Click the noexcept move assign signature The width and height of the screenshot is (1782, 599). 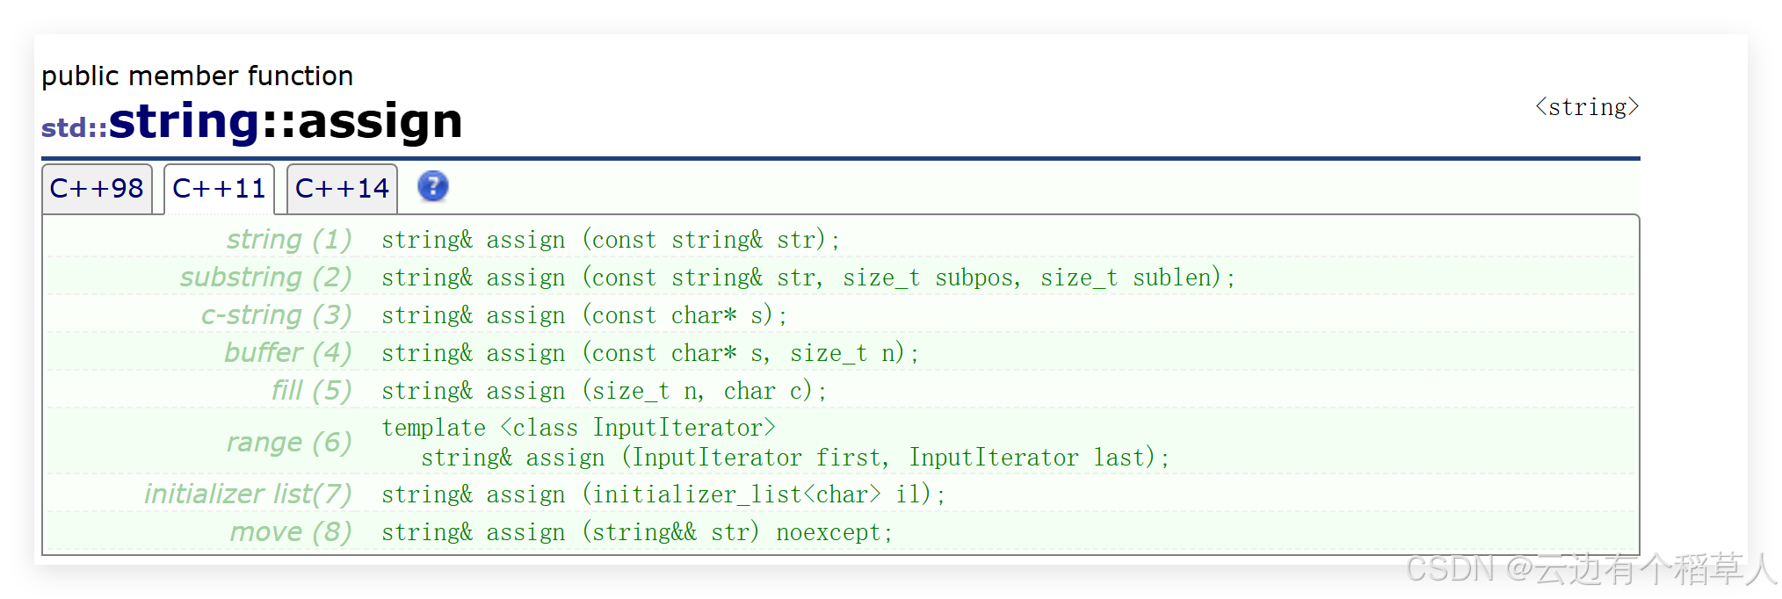637,532
